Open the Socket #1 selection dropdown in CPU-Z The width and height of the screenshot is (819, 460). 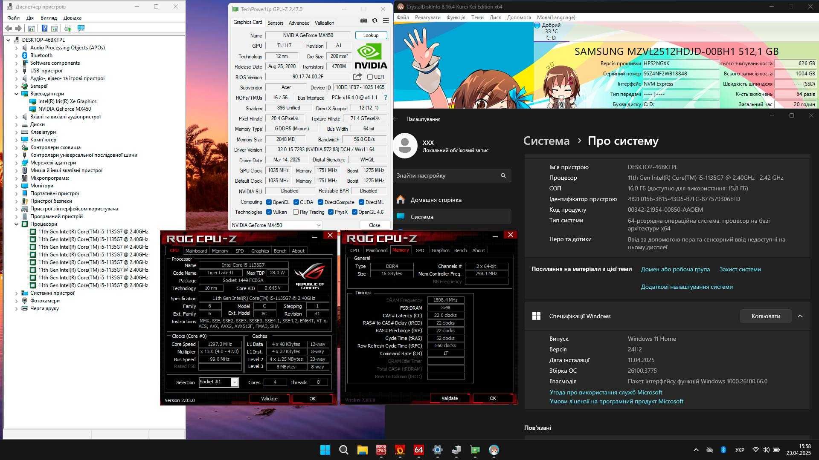[219, 382]
